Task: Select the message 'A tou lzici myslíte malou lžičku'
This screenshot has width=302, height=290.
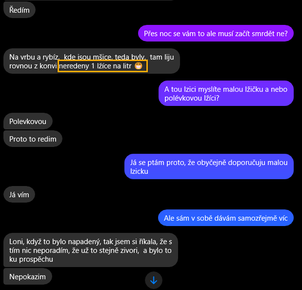Action: (226, 93)
